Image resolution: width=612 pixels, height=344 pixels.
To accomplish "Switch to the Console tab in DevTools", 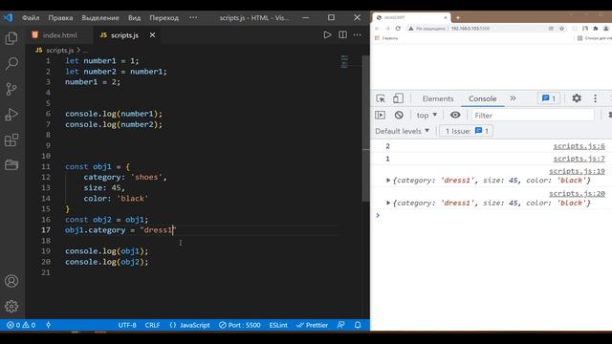I will pos(482,98).
